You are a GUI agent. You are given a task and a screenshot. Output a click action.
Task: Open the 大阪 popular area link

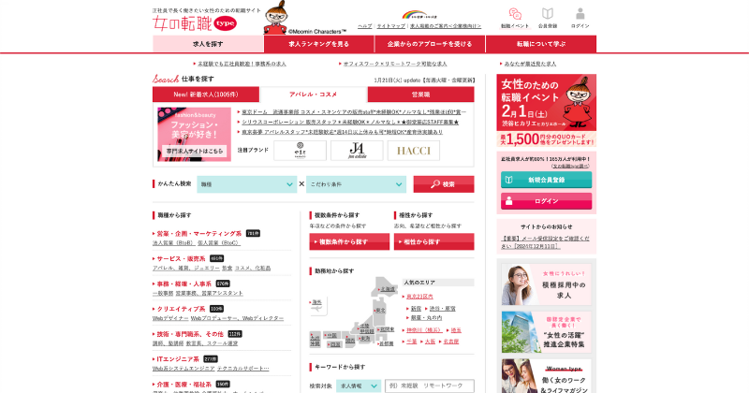pyautogui.click(x=430, y=342)
